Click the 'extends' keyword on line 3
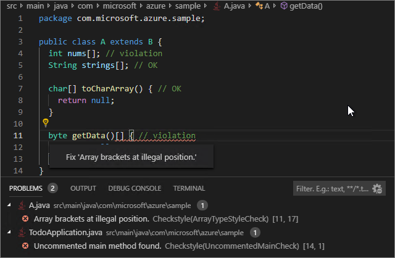 click(127, 41)
